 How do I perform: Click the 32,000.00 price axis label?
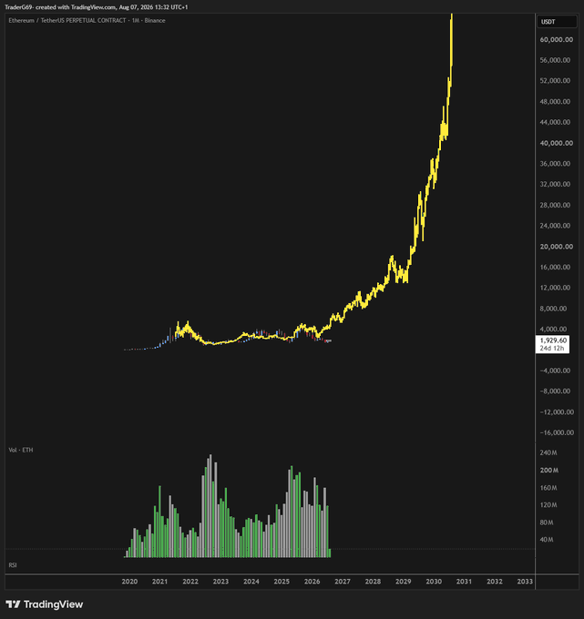tap(555, 184)
